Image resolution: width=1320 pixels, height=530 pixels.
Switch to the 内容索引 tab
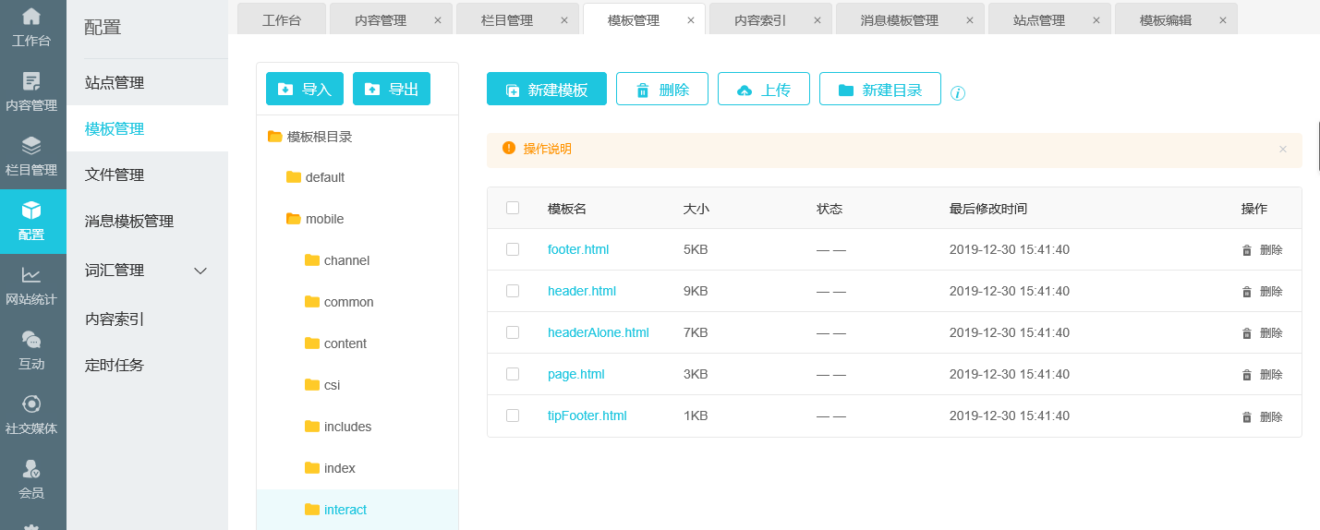pos(759,20)
